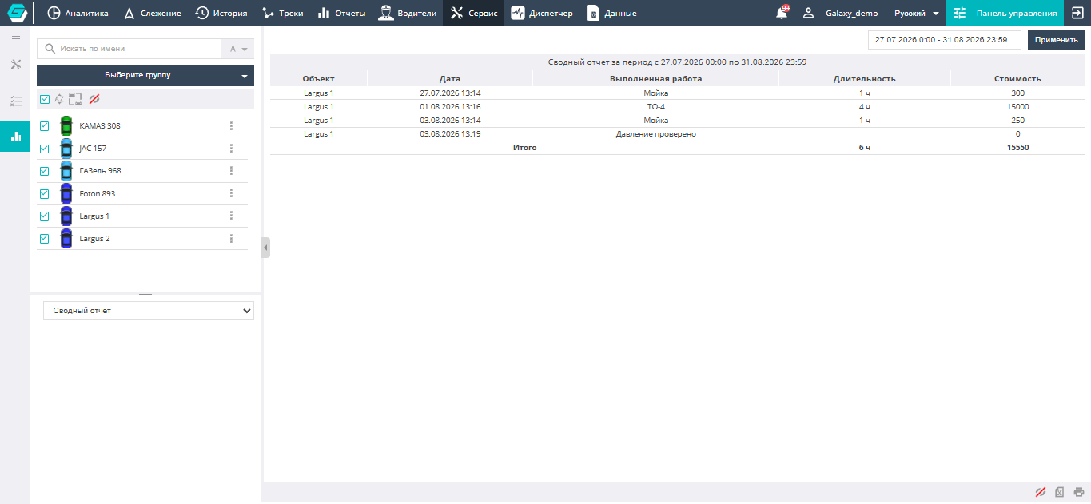
Task: Select the bar chart reports sidebar icon
Action: pyautogui.click(x=15, y=137)
